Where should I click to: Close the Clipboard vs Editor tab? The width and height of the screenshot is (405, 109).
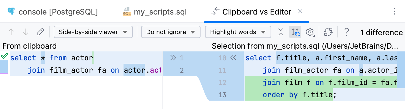(300, 11)
